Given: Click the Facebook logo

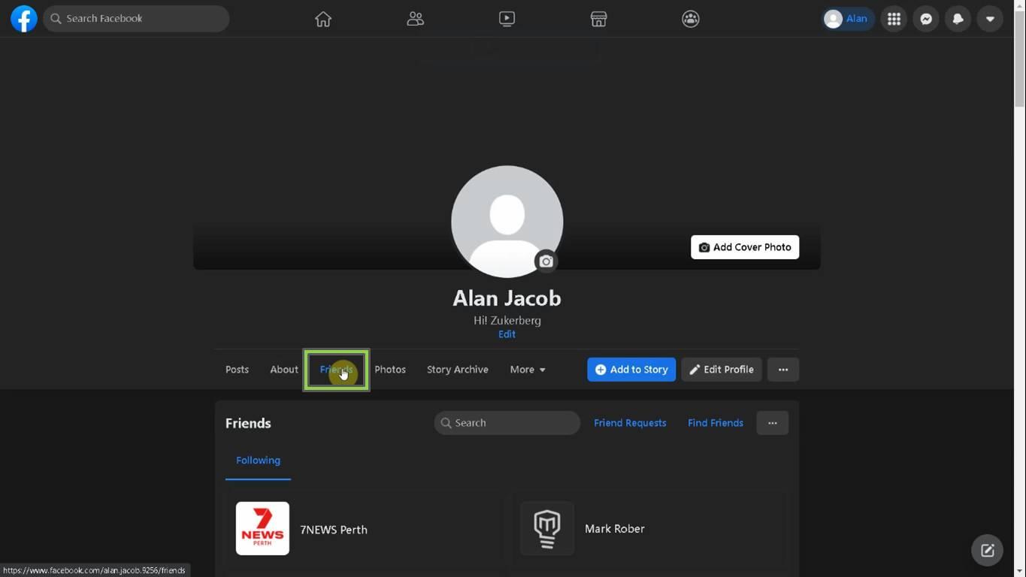Looking at the screenshot, I should [x=24, y=19].
